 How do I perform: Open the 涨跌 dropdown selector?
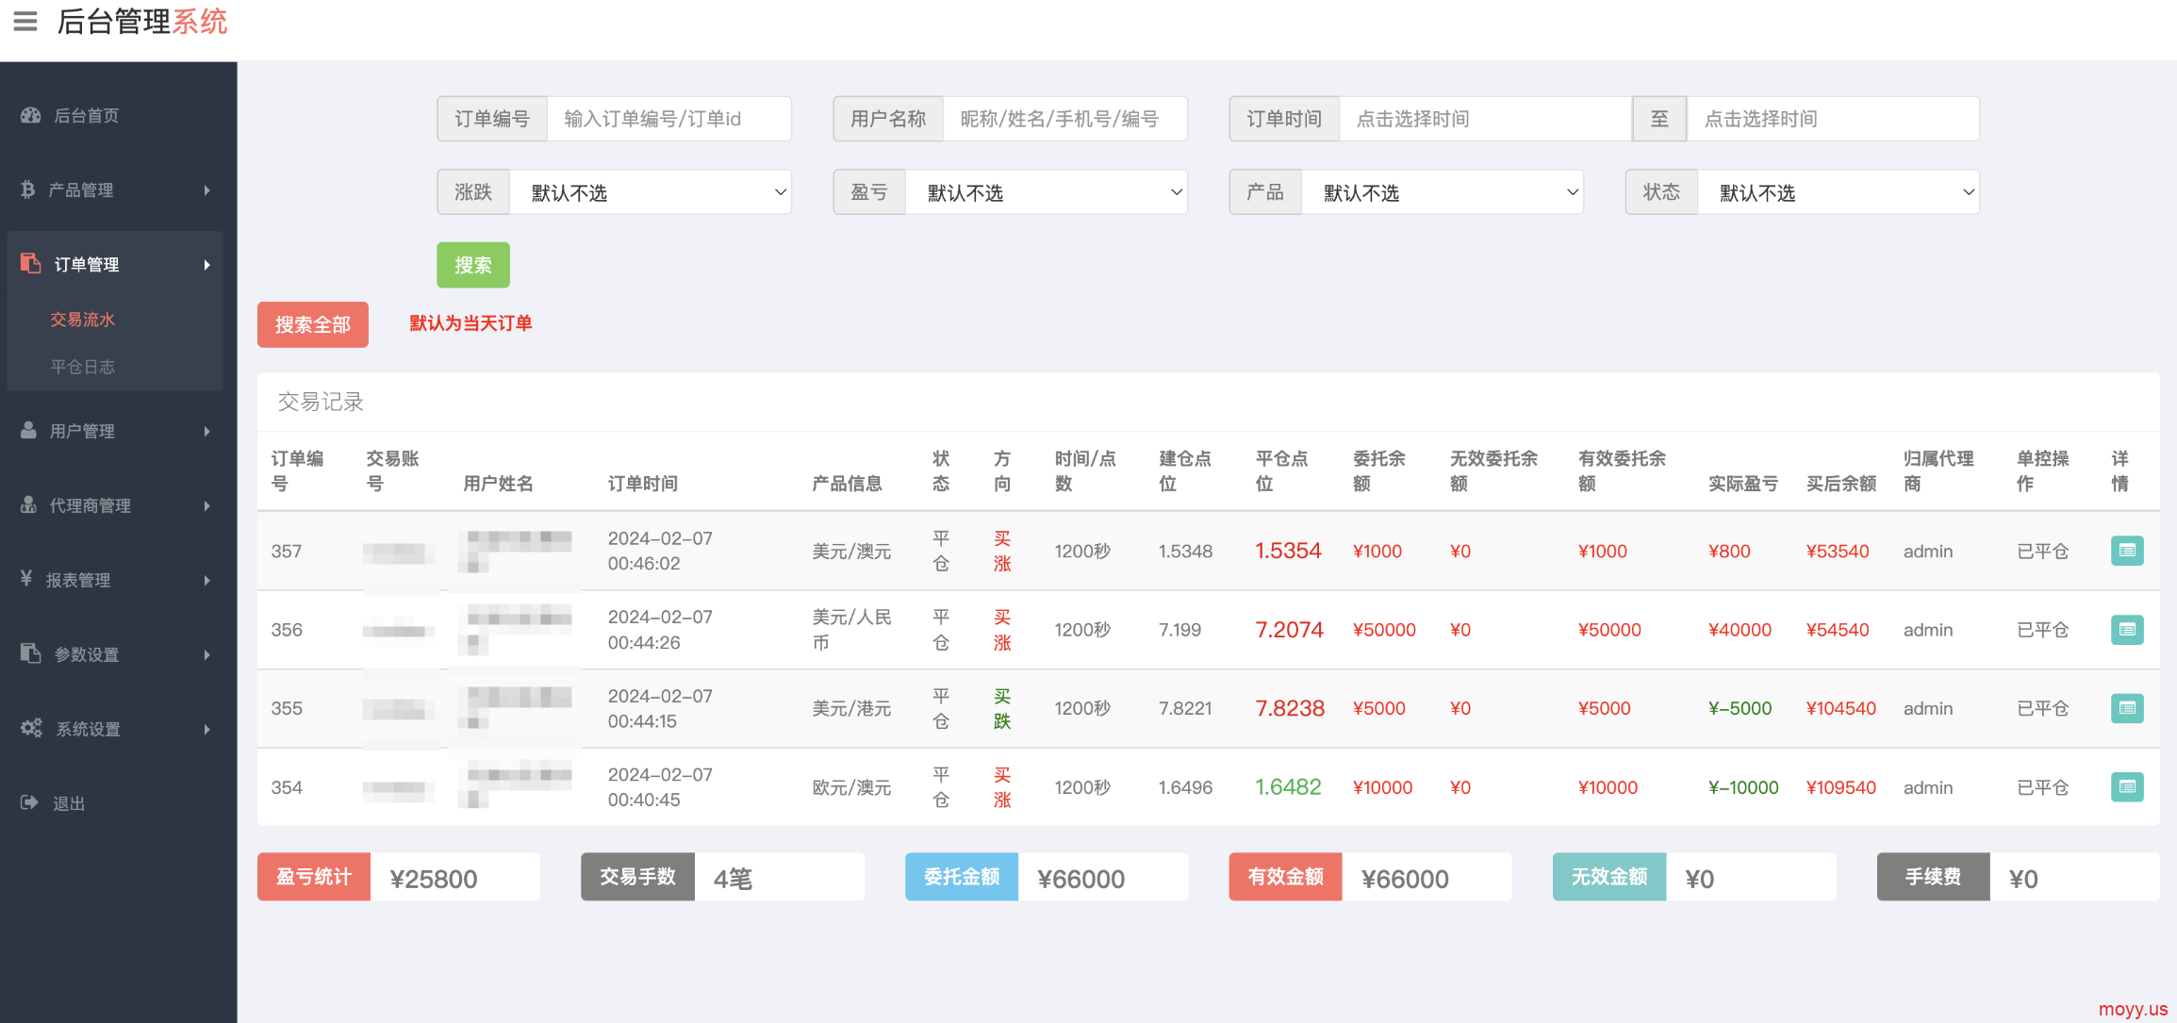(650, 192)
